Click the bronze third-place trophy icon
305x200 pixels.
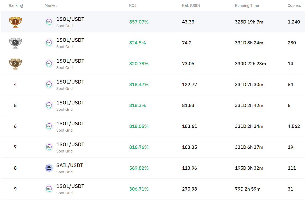pyautogui.click(x=15, y=64)
